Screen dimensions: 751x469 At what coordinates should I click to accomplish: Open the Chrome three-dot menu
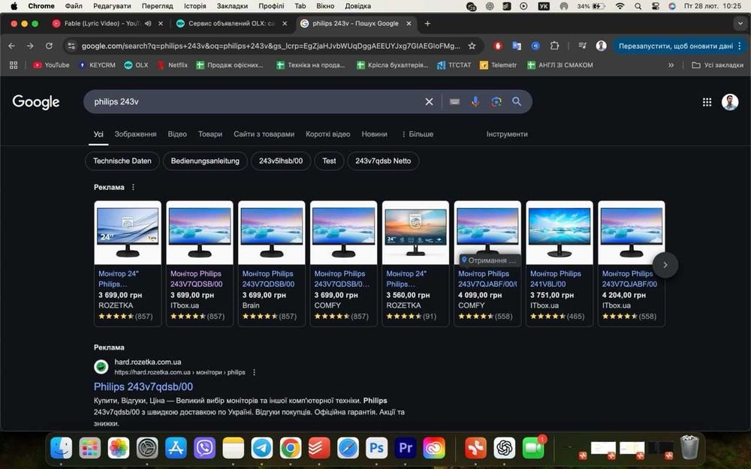[740, 46]
